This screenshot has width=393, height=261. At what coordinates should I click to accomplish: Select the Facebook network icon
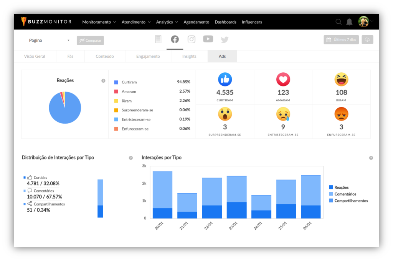(x=175, y=39)
